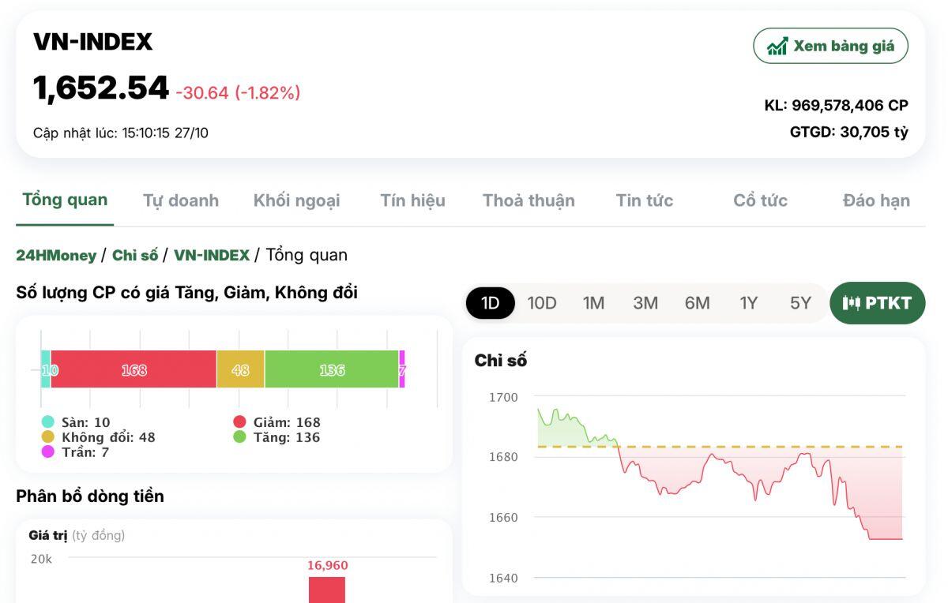
Task: Toggle Sàn legend dot
Action: click(x=48, y=422)
